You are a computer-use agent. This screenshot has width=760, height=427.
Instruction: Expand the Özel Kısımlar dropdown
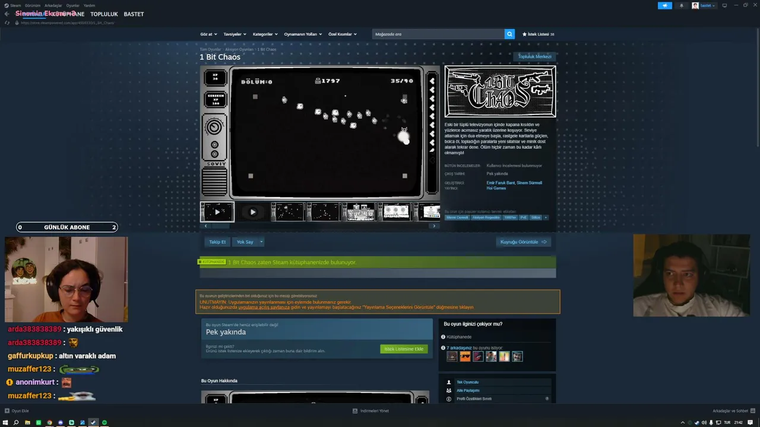coord(343,34)
